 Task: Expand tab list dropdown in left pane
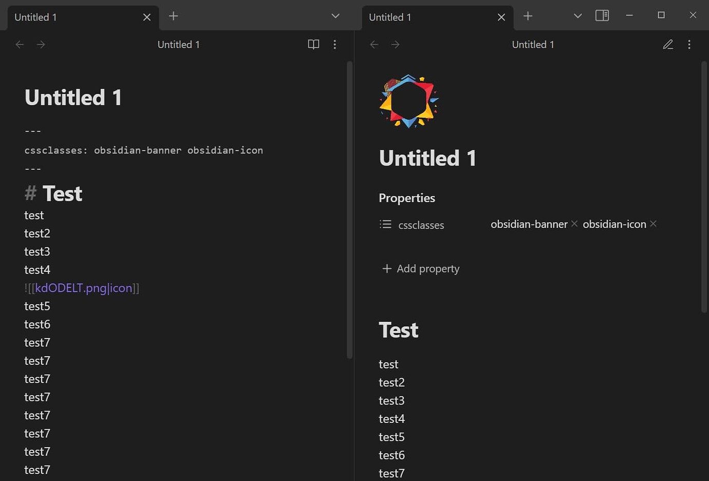pyautogui.click(x=335, y=16)
